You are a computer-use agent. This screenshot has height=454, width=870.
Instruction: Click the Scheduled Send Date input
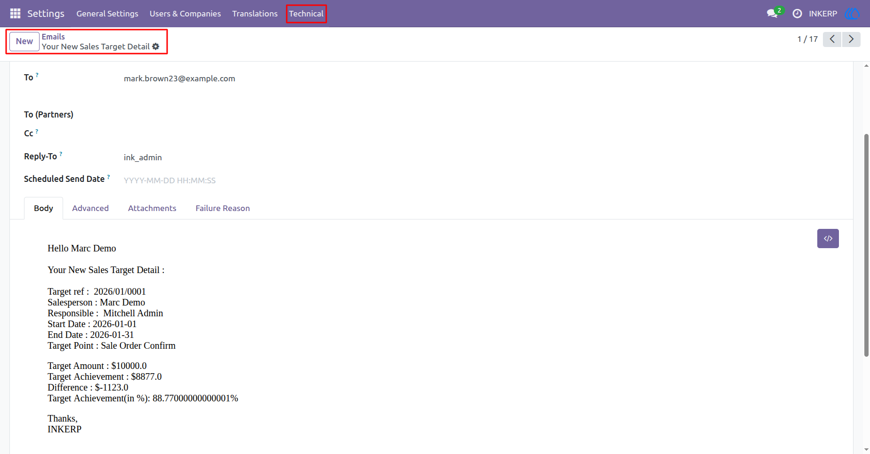(169, 180)
